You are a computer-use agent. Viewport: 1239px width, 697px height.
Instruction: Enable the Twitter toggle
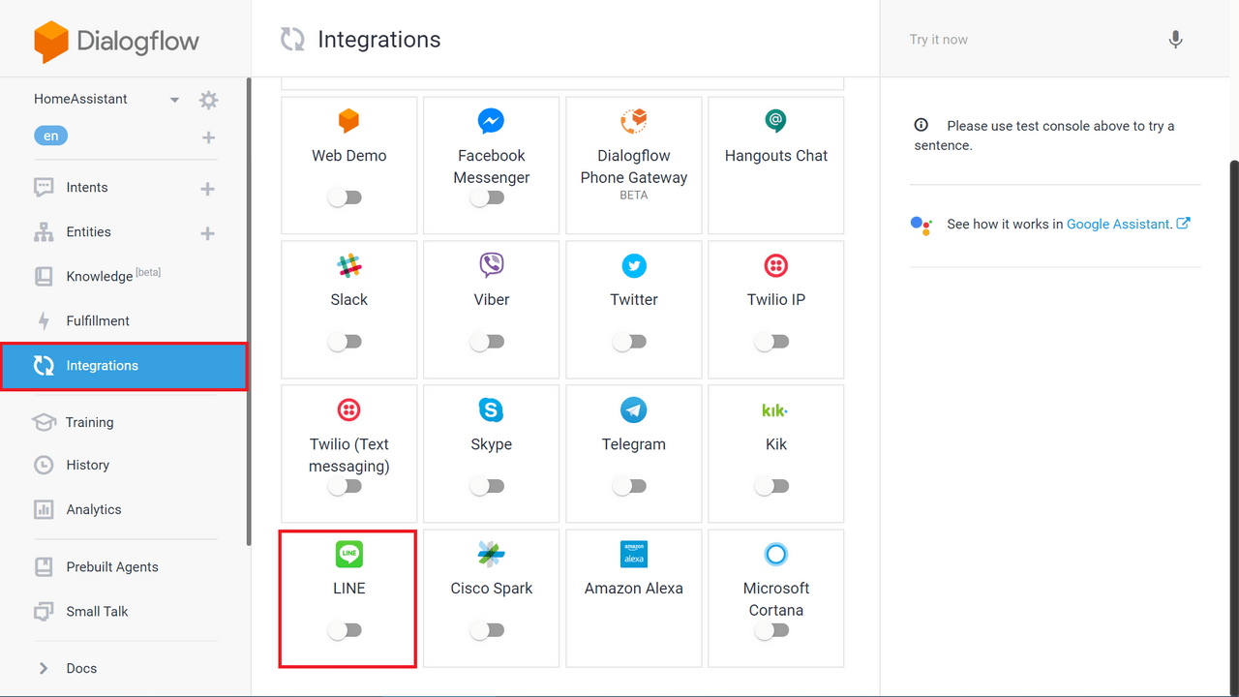point(629,342)
